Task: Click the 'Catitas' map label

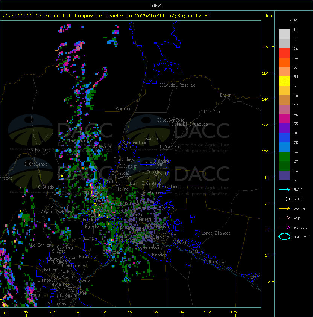Action: (195, 252)
